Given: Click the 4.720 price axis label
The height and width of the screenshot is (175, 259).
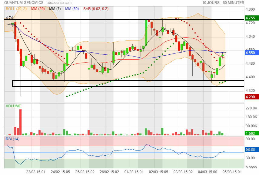Looking at the screenshot, I should click(x=250, y=23).
